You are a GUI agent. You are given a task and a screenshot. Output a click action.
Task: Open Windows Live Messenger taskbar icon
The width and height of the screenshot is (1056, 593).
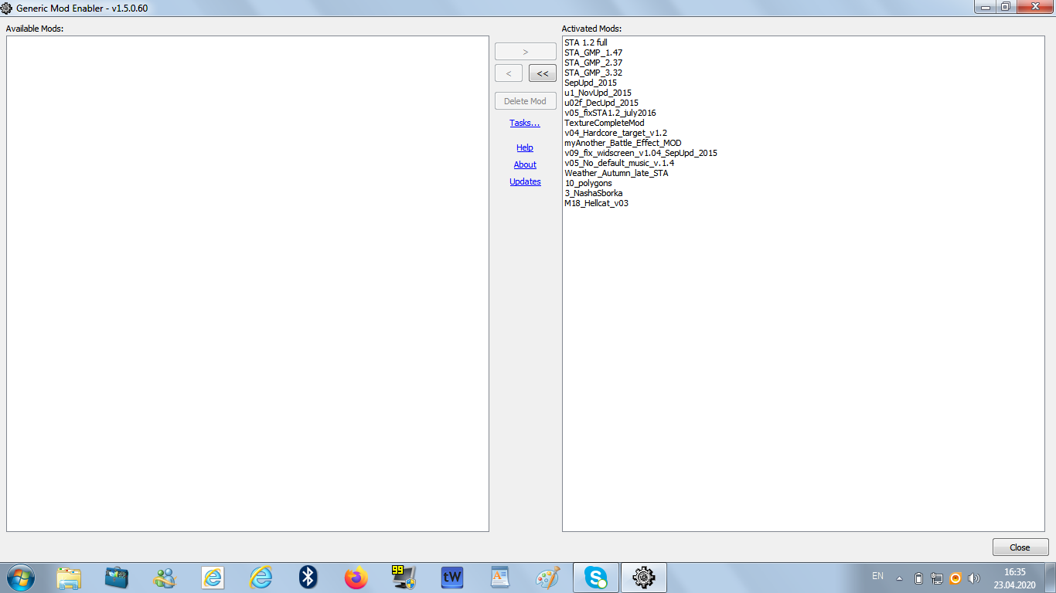tap(165, 578)
